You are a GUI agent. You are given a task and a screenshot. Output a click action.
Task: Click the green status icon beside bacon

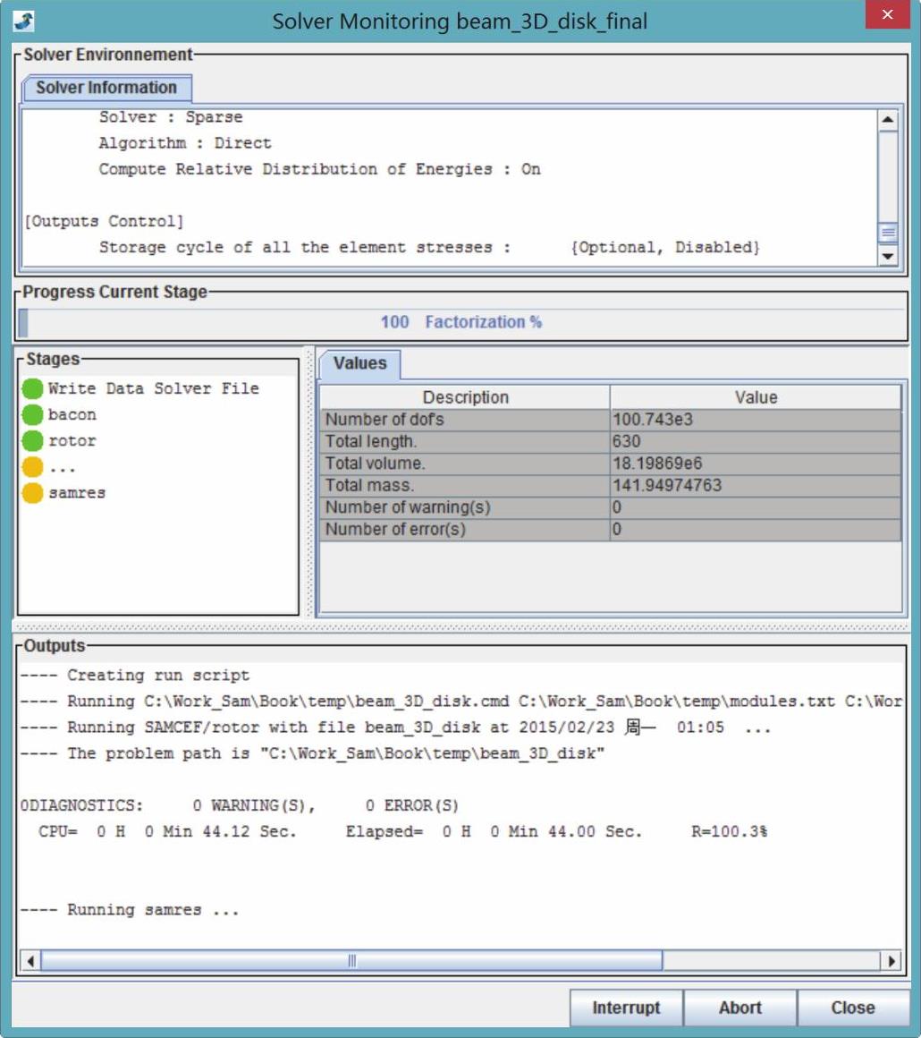coord(33,414)
